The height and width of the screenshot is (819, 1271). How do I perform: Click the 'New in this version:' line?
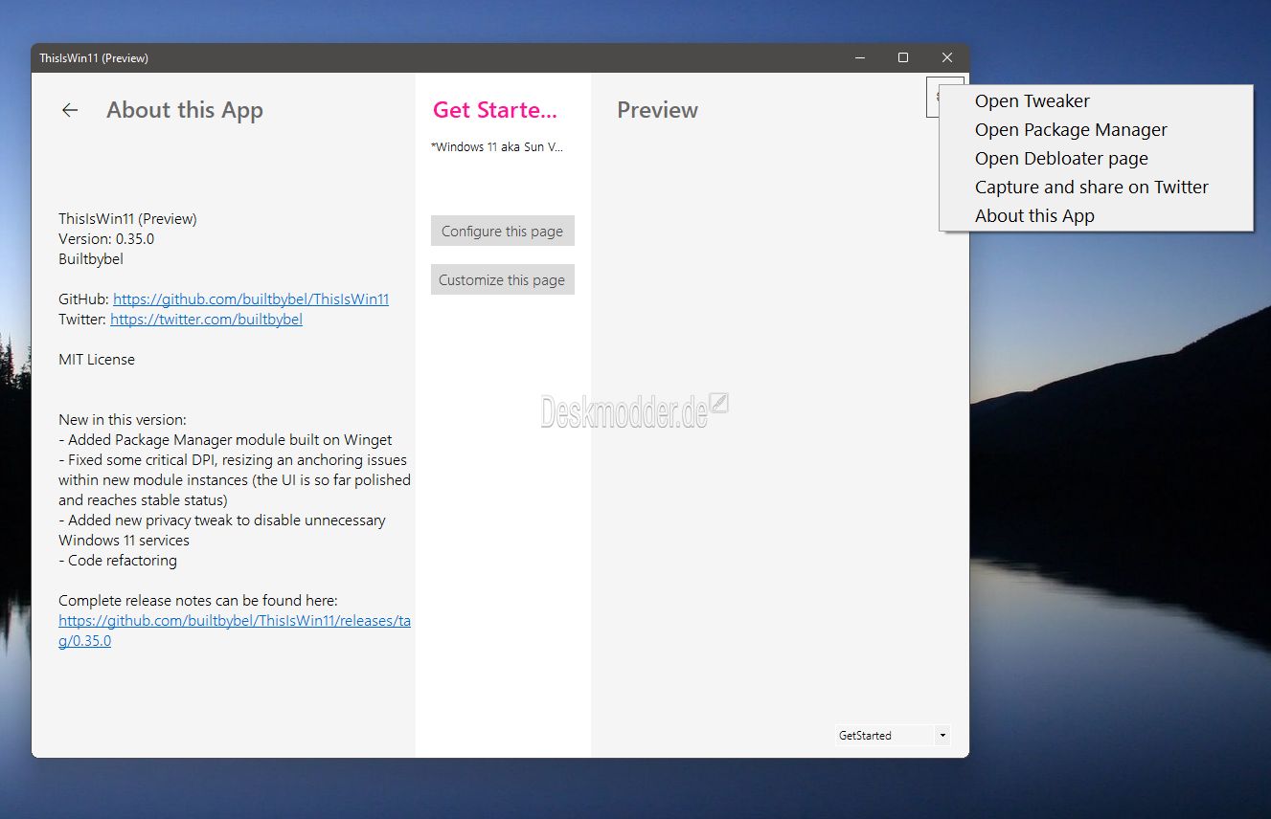(x=123, y=420)
